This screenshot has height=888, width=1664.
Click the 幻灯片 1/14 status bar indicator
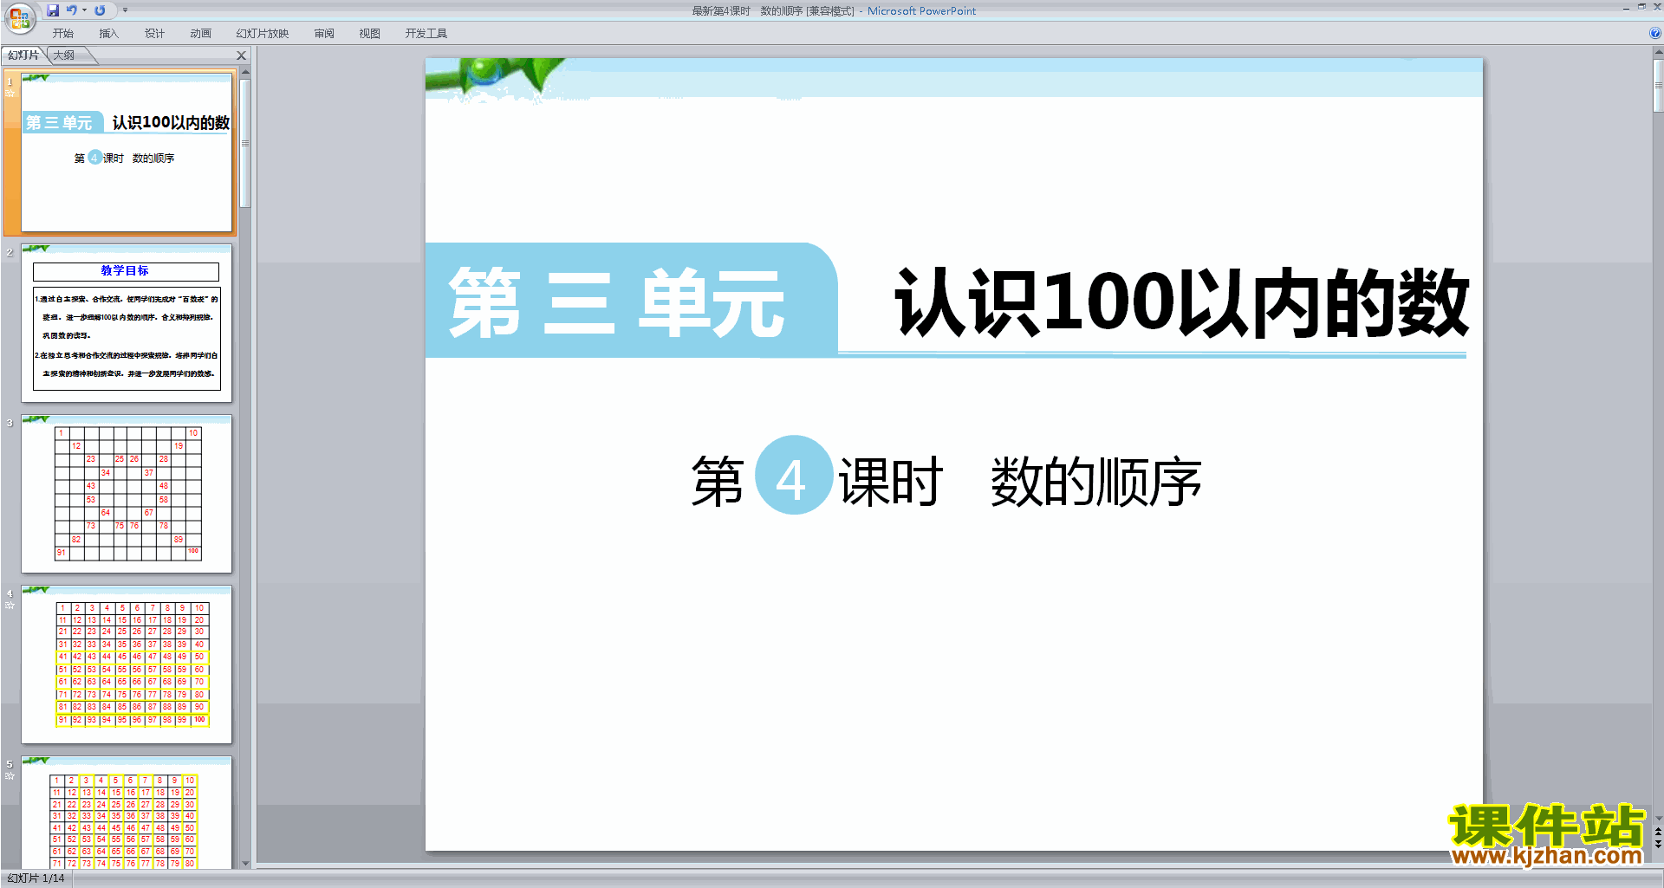coord(36,878)
